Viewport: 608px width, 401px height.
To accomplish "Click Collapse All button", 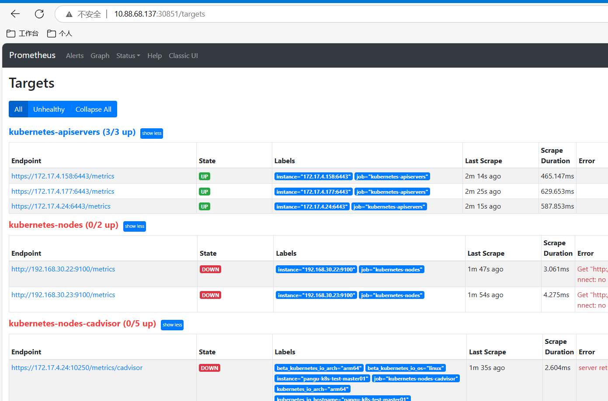I will (94, 109).
